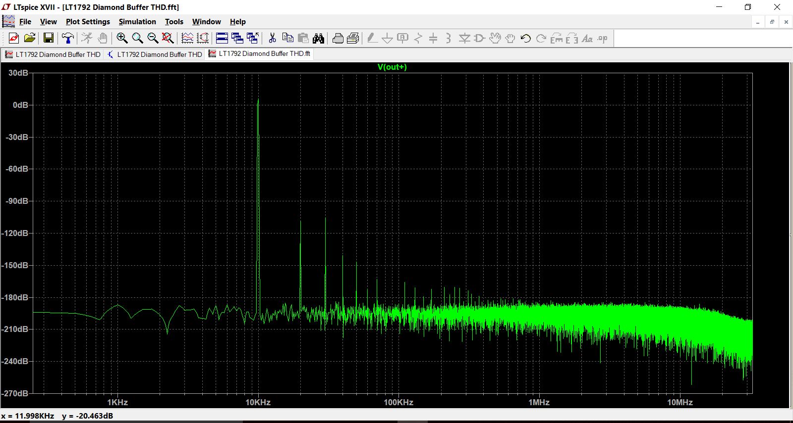Print the plot with the printer icon

[338, 38]
